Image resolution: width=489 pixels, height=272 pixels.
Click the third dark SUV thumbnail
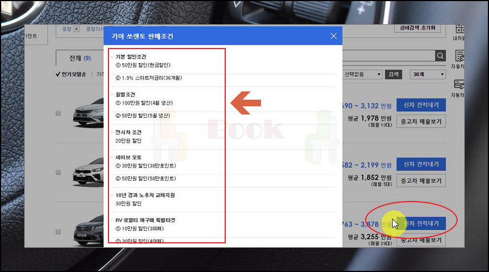click(x=89, y=230)
